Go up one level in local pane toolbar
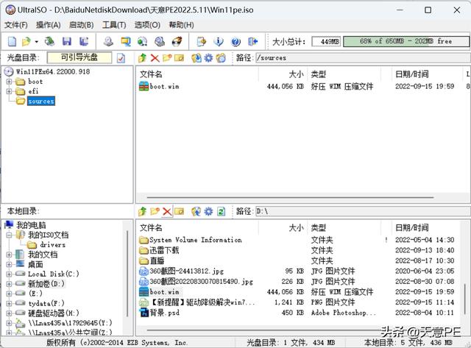Screen dimensions: 471x348 point(142,211)
